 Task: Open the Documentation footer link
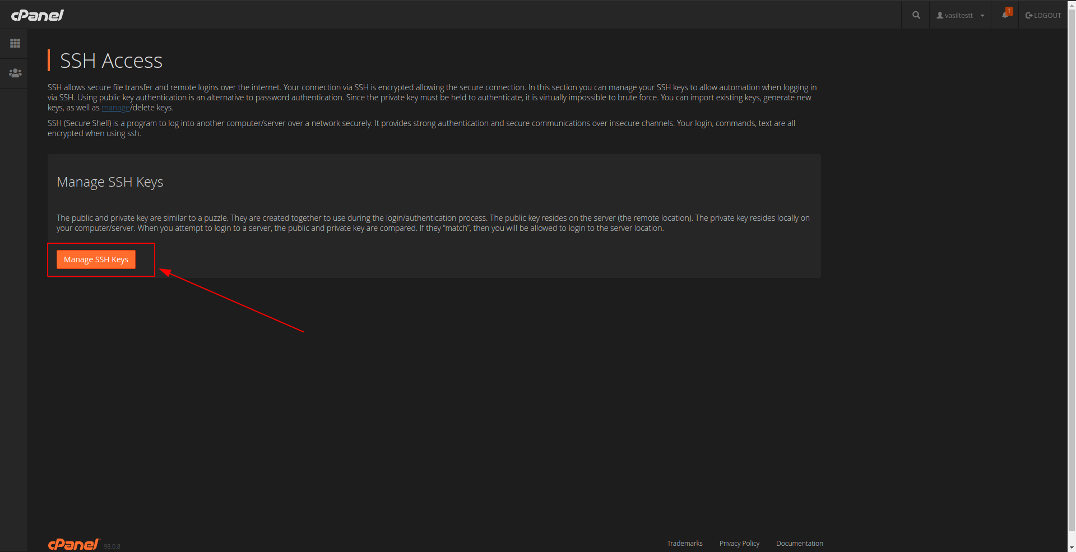pos(799,544)
